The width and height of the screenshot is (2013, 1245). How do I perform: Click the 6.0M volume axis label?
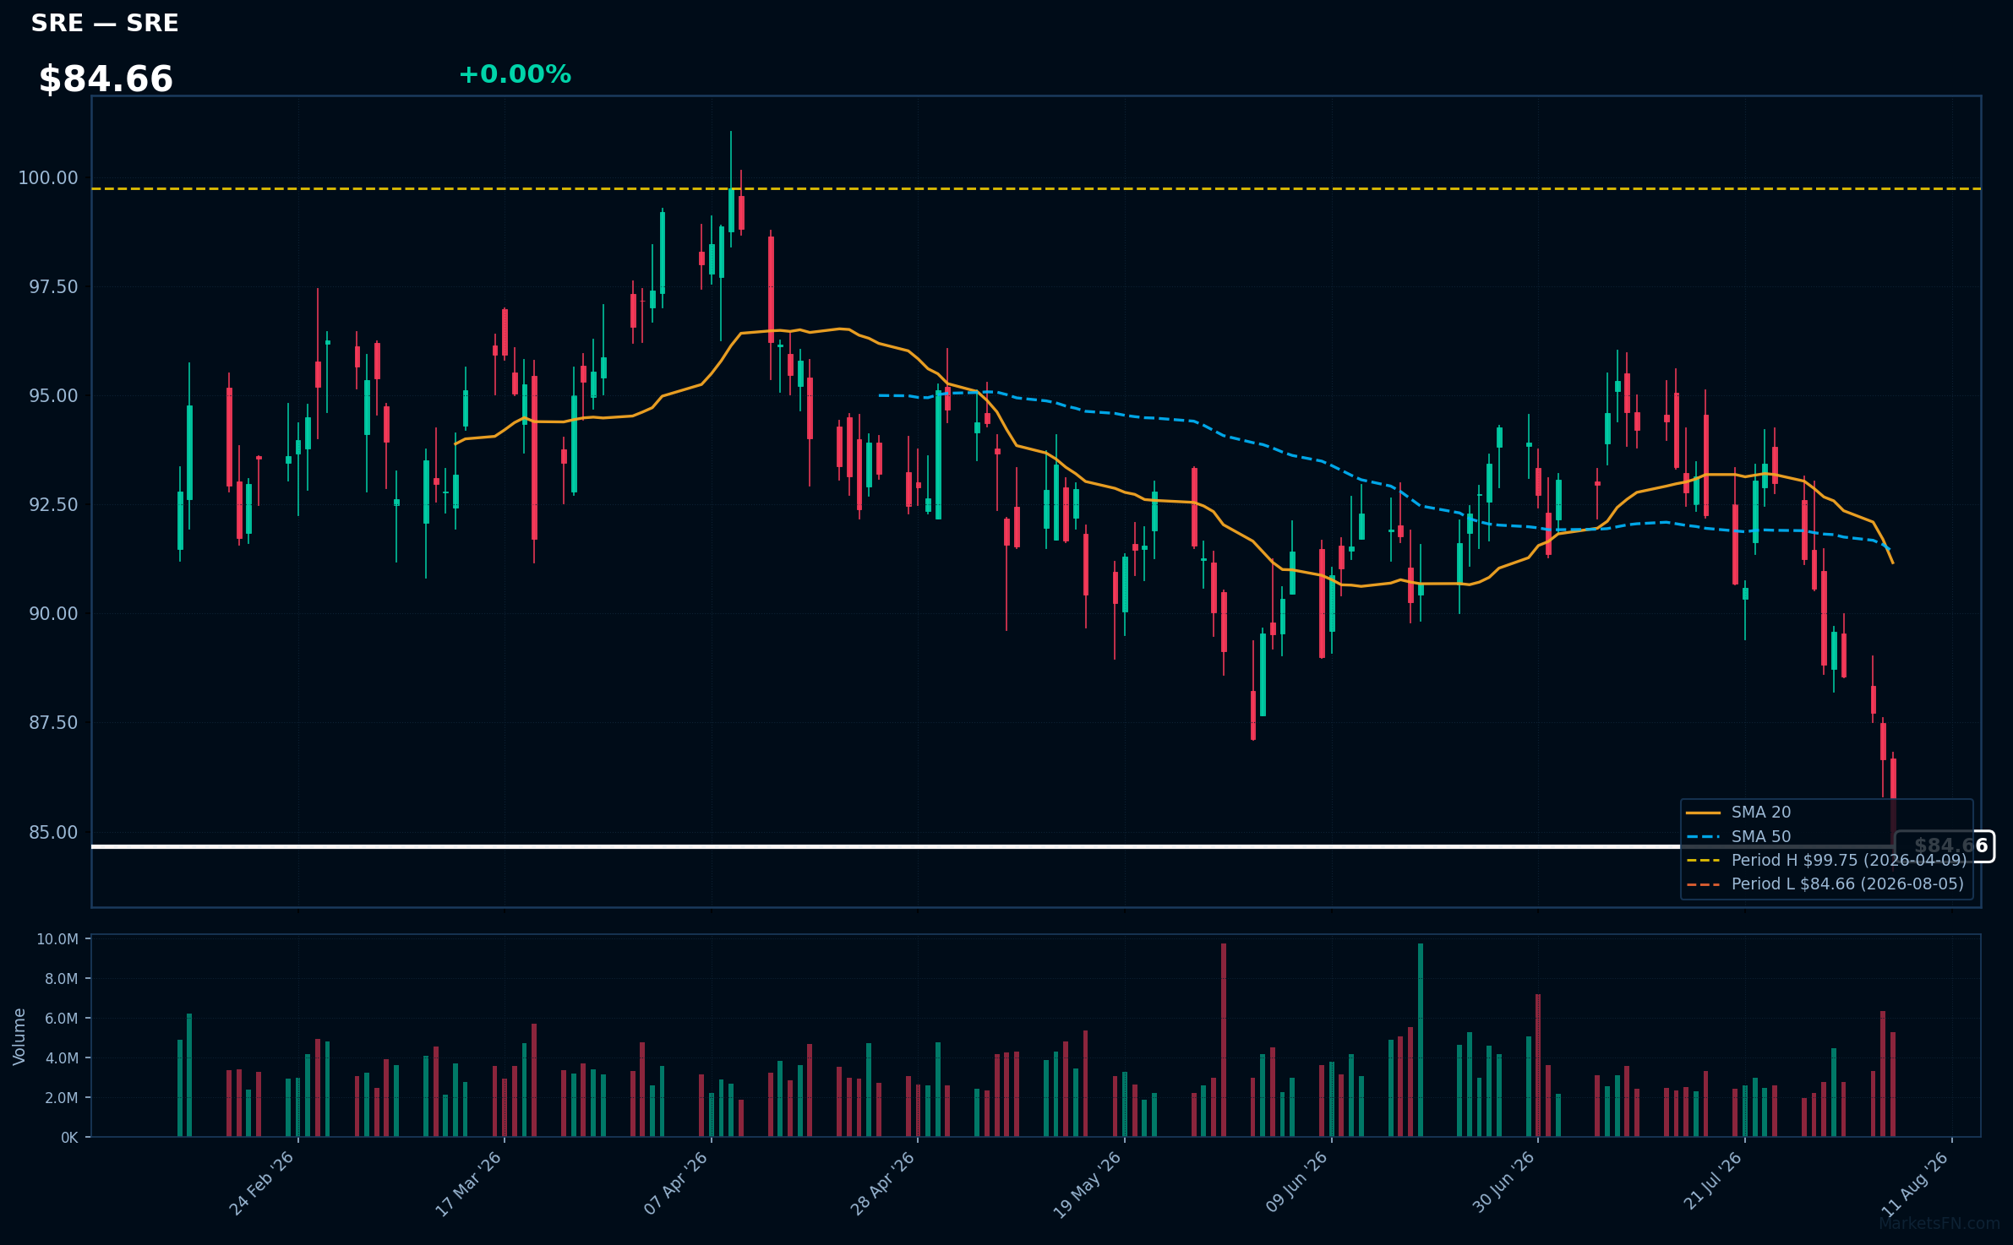click(61, 1019)
